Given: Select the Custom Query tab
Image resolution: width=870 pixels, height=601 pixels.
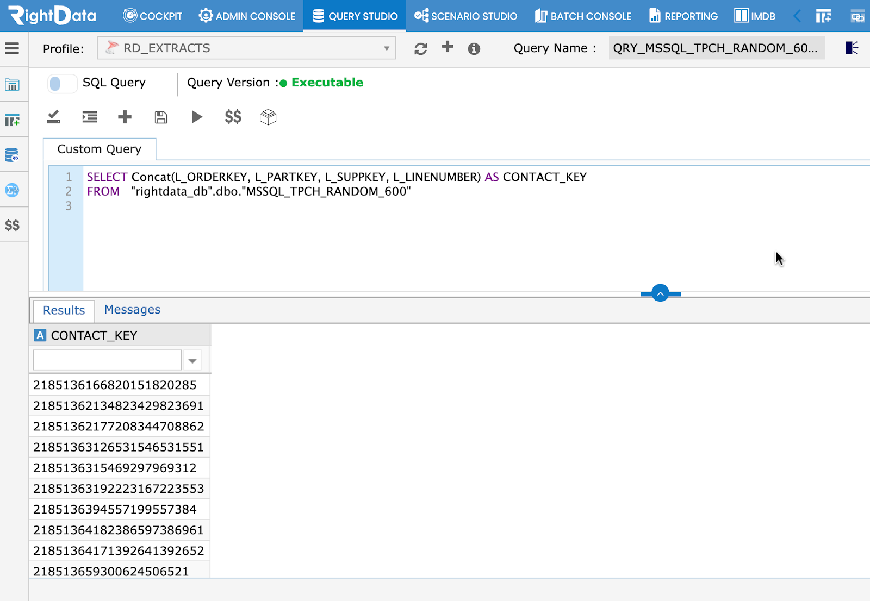Looking at the screenshot, I should click(100, 149).
